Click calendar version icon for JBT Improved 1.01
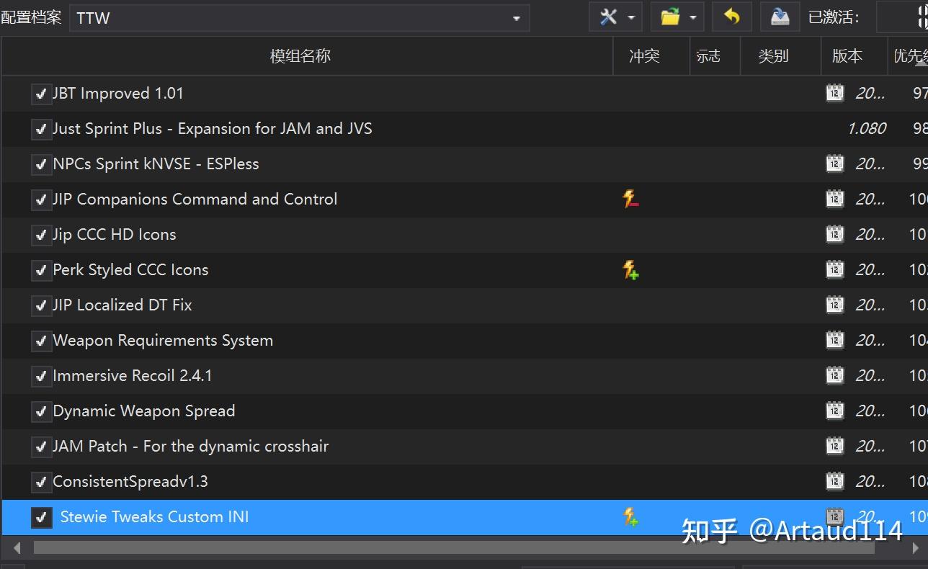Viewport: 928px width, 569px height. pos(834,93)
